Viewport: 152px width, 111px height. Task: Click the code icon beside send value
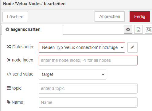(x=9, y=74)
